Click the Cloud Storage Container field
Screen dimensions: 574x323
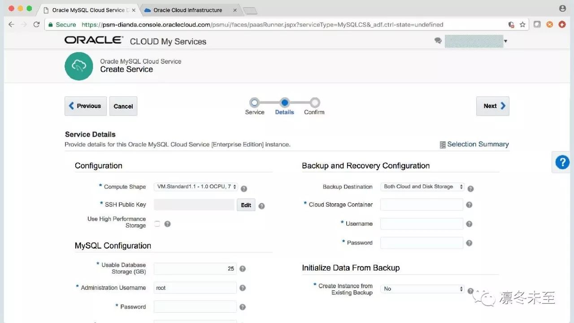pos(422,205)
